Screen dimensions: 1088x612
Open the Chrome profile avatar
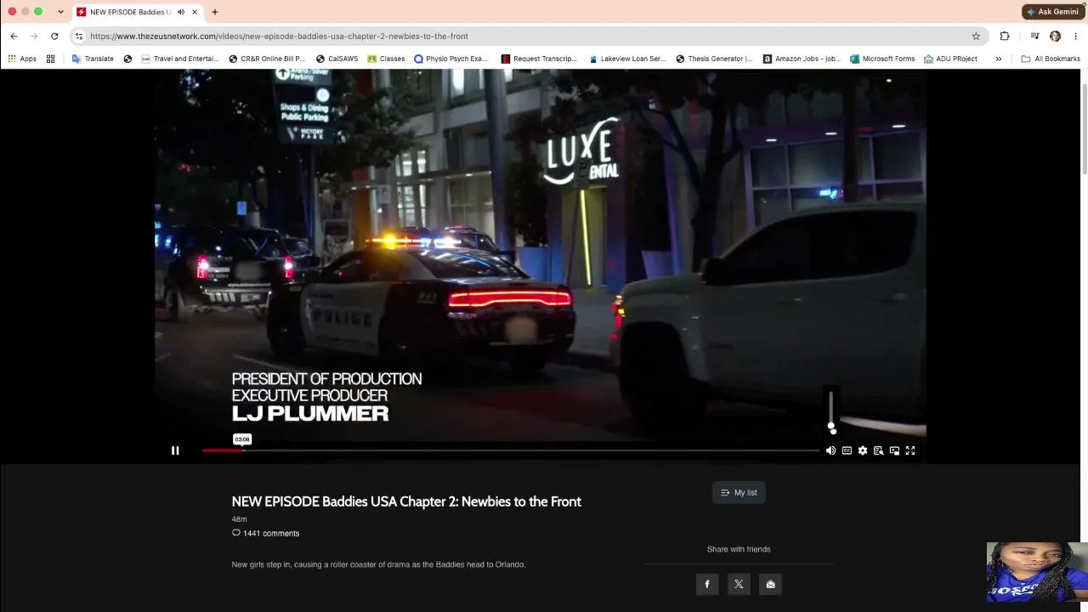point(1055,36)
